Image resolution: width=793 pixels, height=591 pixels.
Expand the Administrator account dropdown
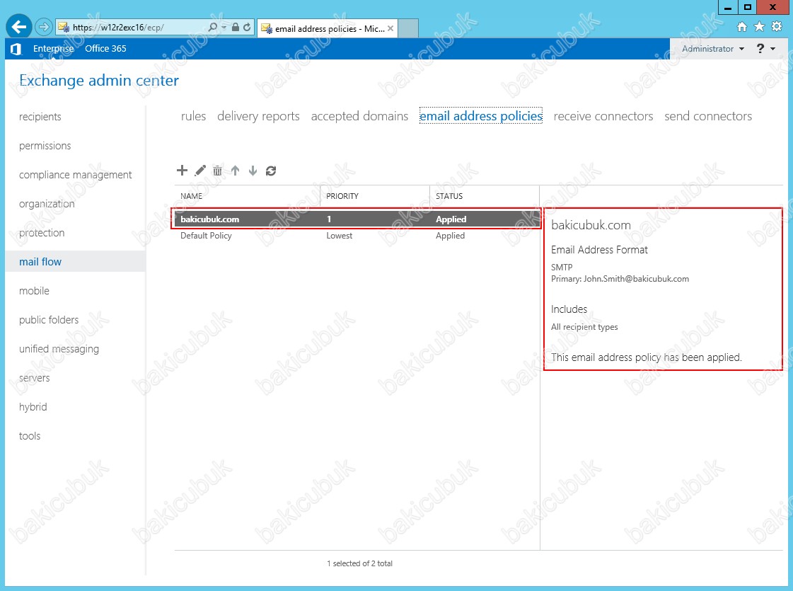[x=713, y=49]
